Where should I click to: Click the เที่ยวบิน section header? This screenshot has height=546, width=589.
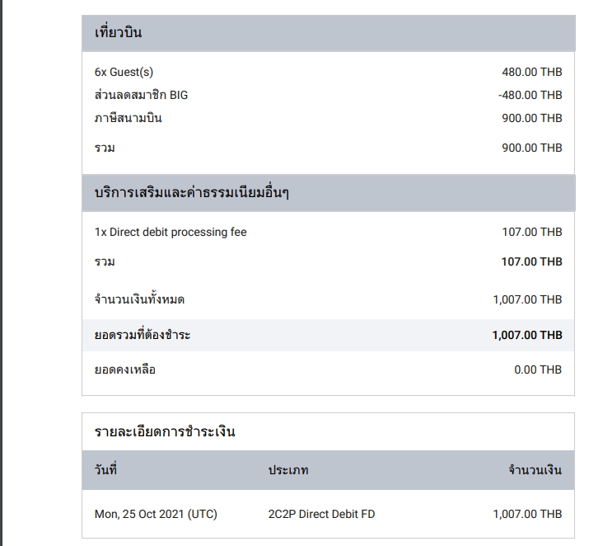[329, 33]
